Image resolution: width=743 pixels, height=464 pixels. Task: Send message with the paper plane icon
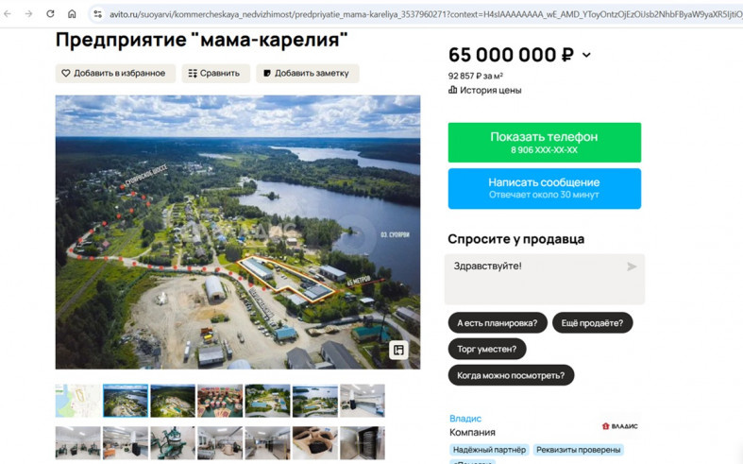click(632, 266)
